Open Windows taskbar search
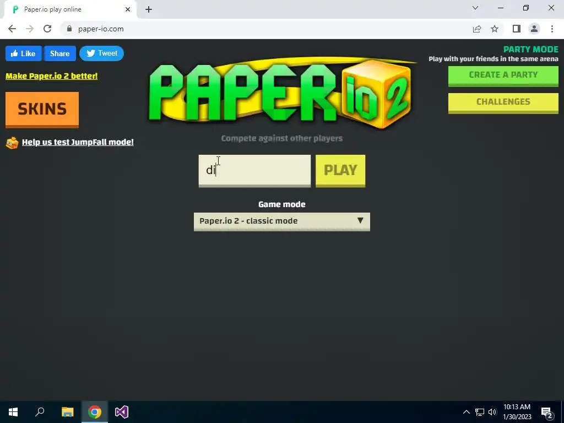The width and height of the screenshot is (564, 423). pos(40,412)
